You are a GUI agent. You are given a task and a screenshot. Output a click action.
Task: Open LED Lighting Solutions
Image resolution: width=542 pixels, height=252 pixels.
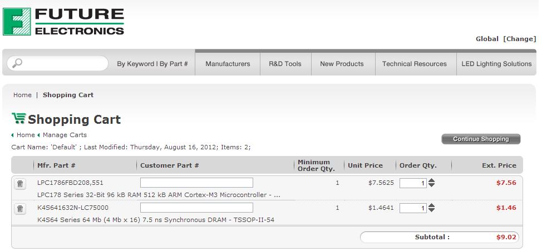pos(496,64)
